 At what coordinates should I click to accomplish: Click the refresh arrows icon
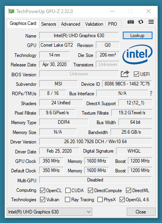tap(141, 22)
